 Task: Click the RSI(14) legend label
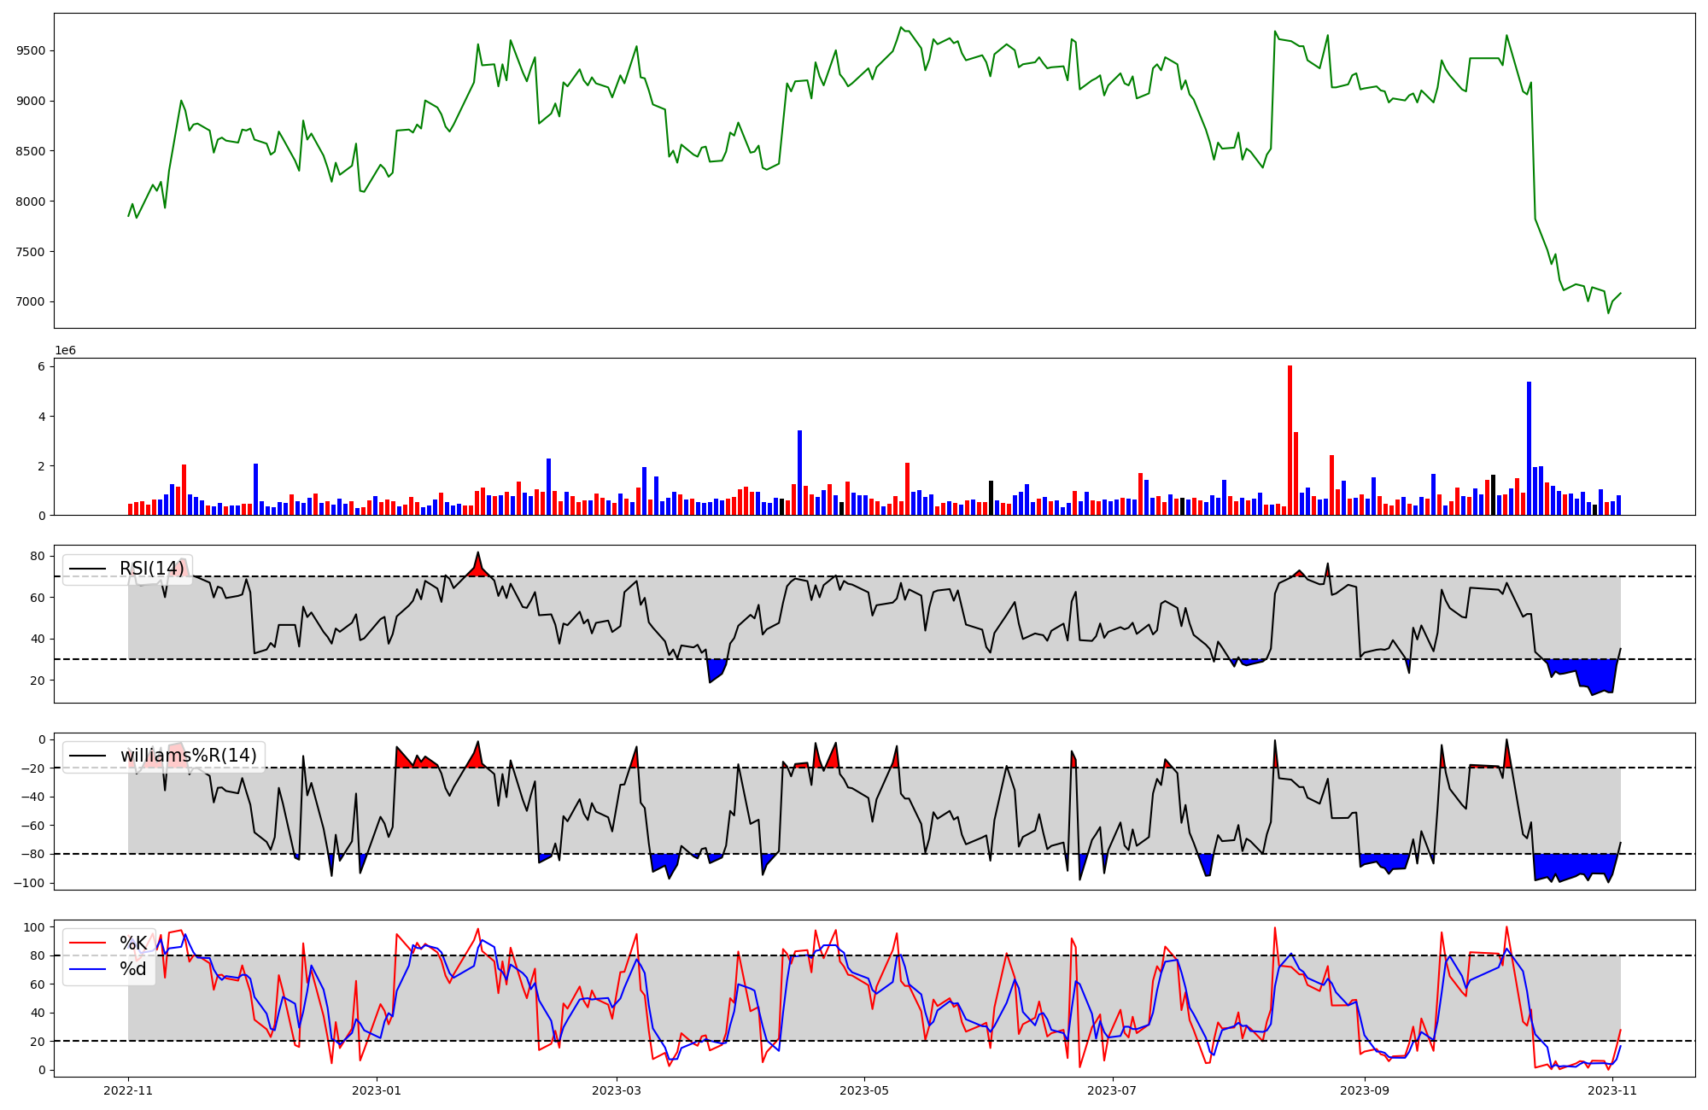151,569
